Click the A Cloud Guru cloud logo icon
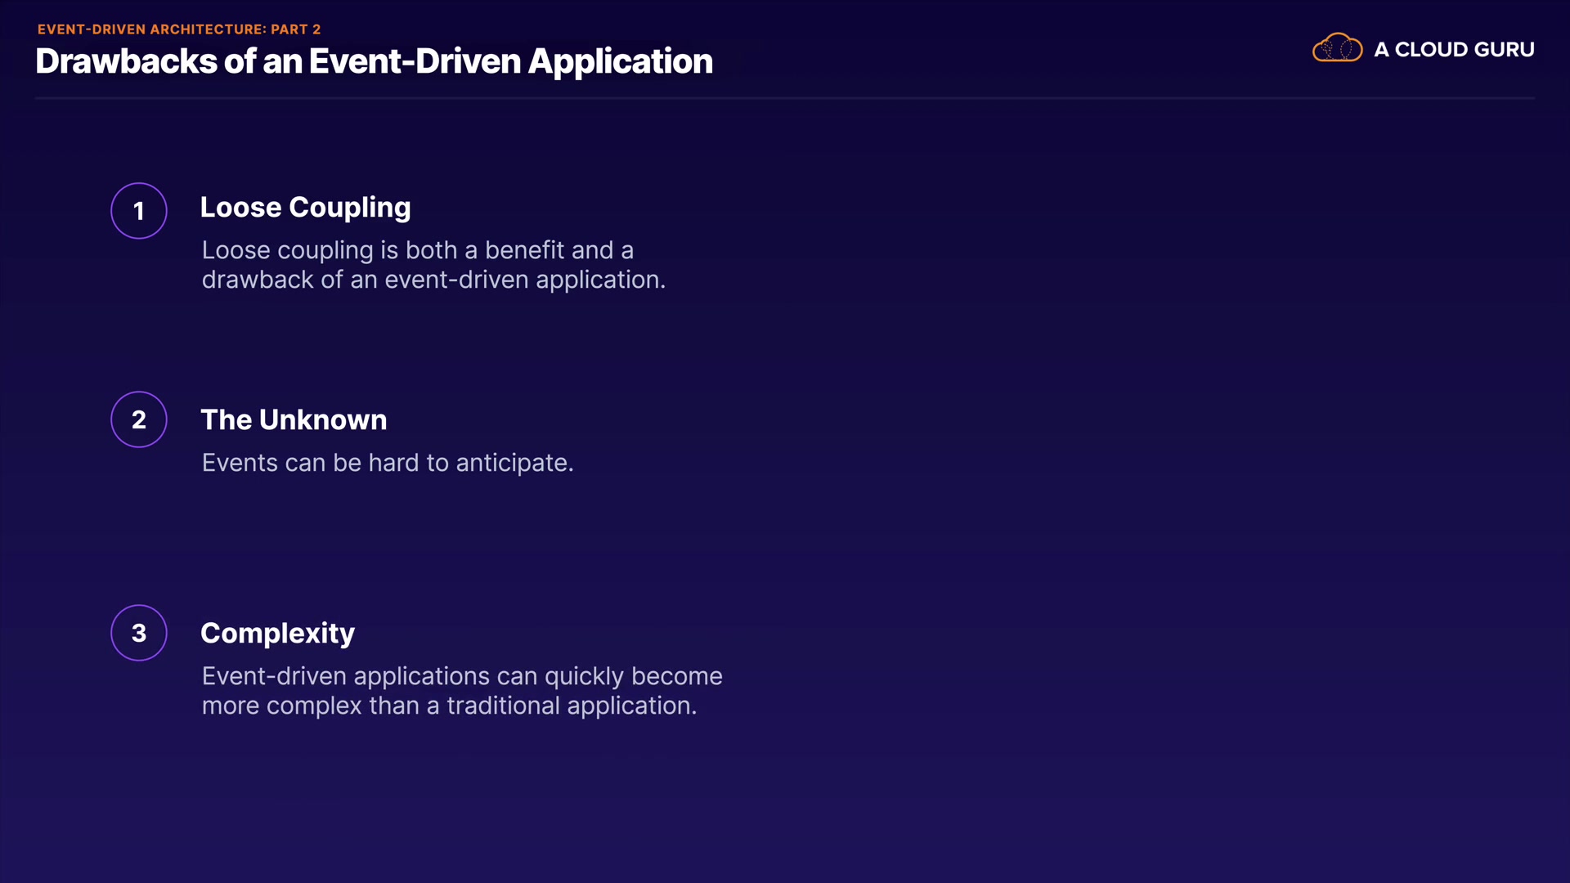 1337,48
